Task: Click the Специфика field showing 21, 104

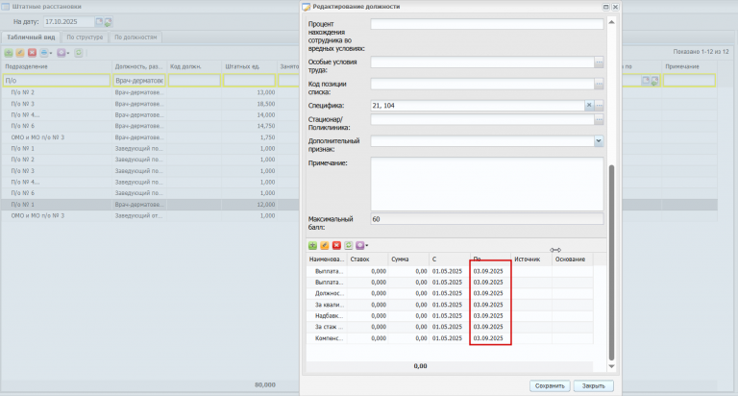Action: 478,106
